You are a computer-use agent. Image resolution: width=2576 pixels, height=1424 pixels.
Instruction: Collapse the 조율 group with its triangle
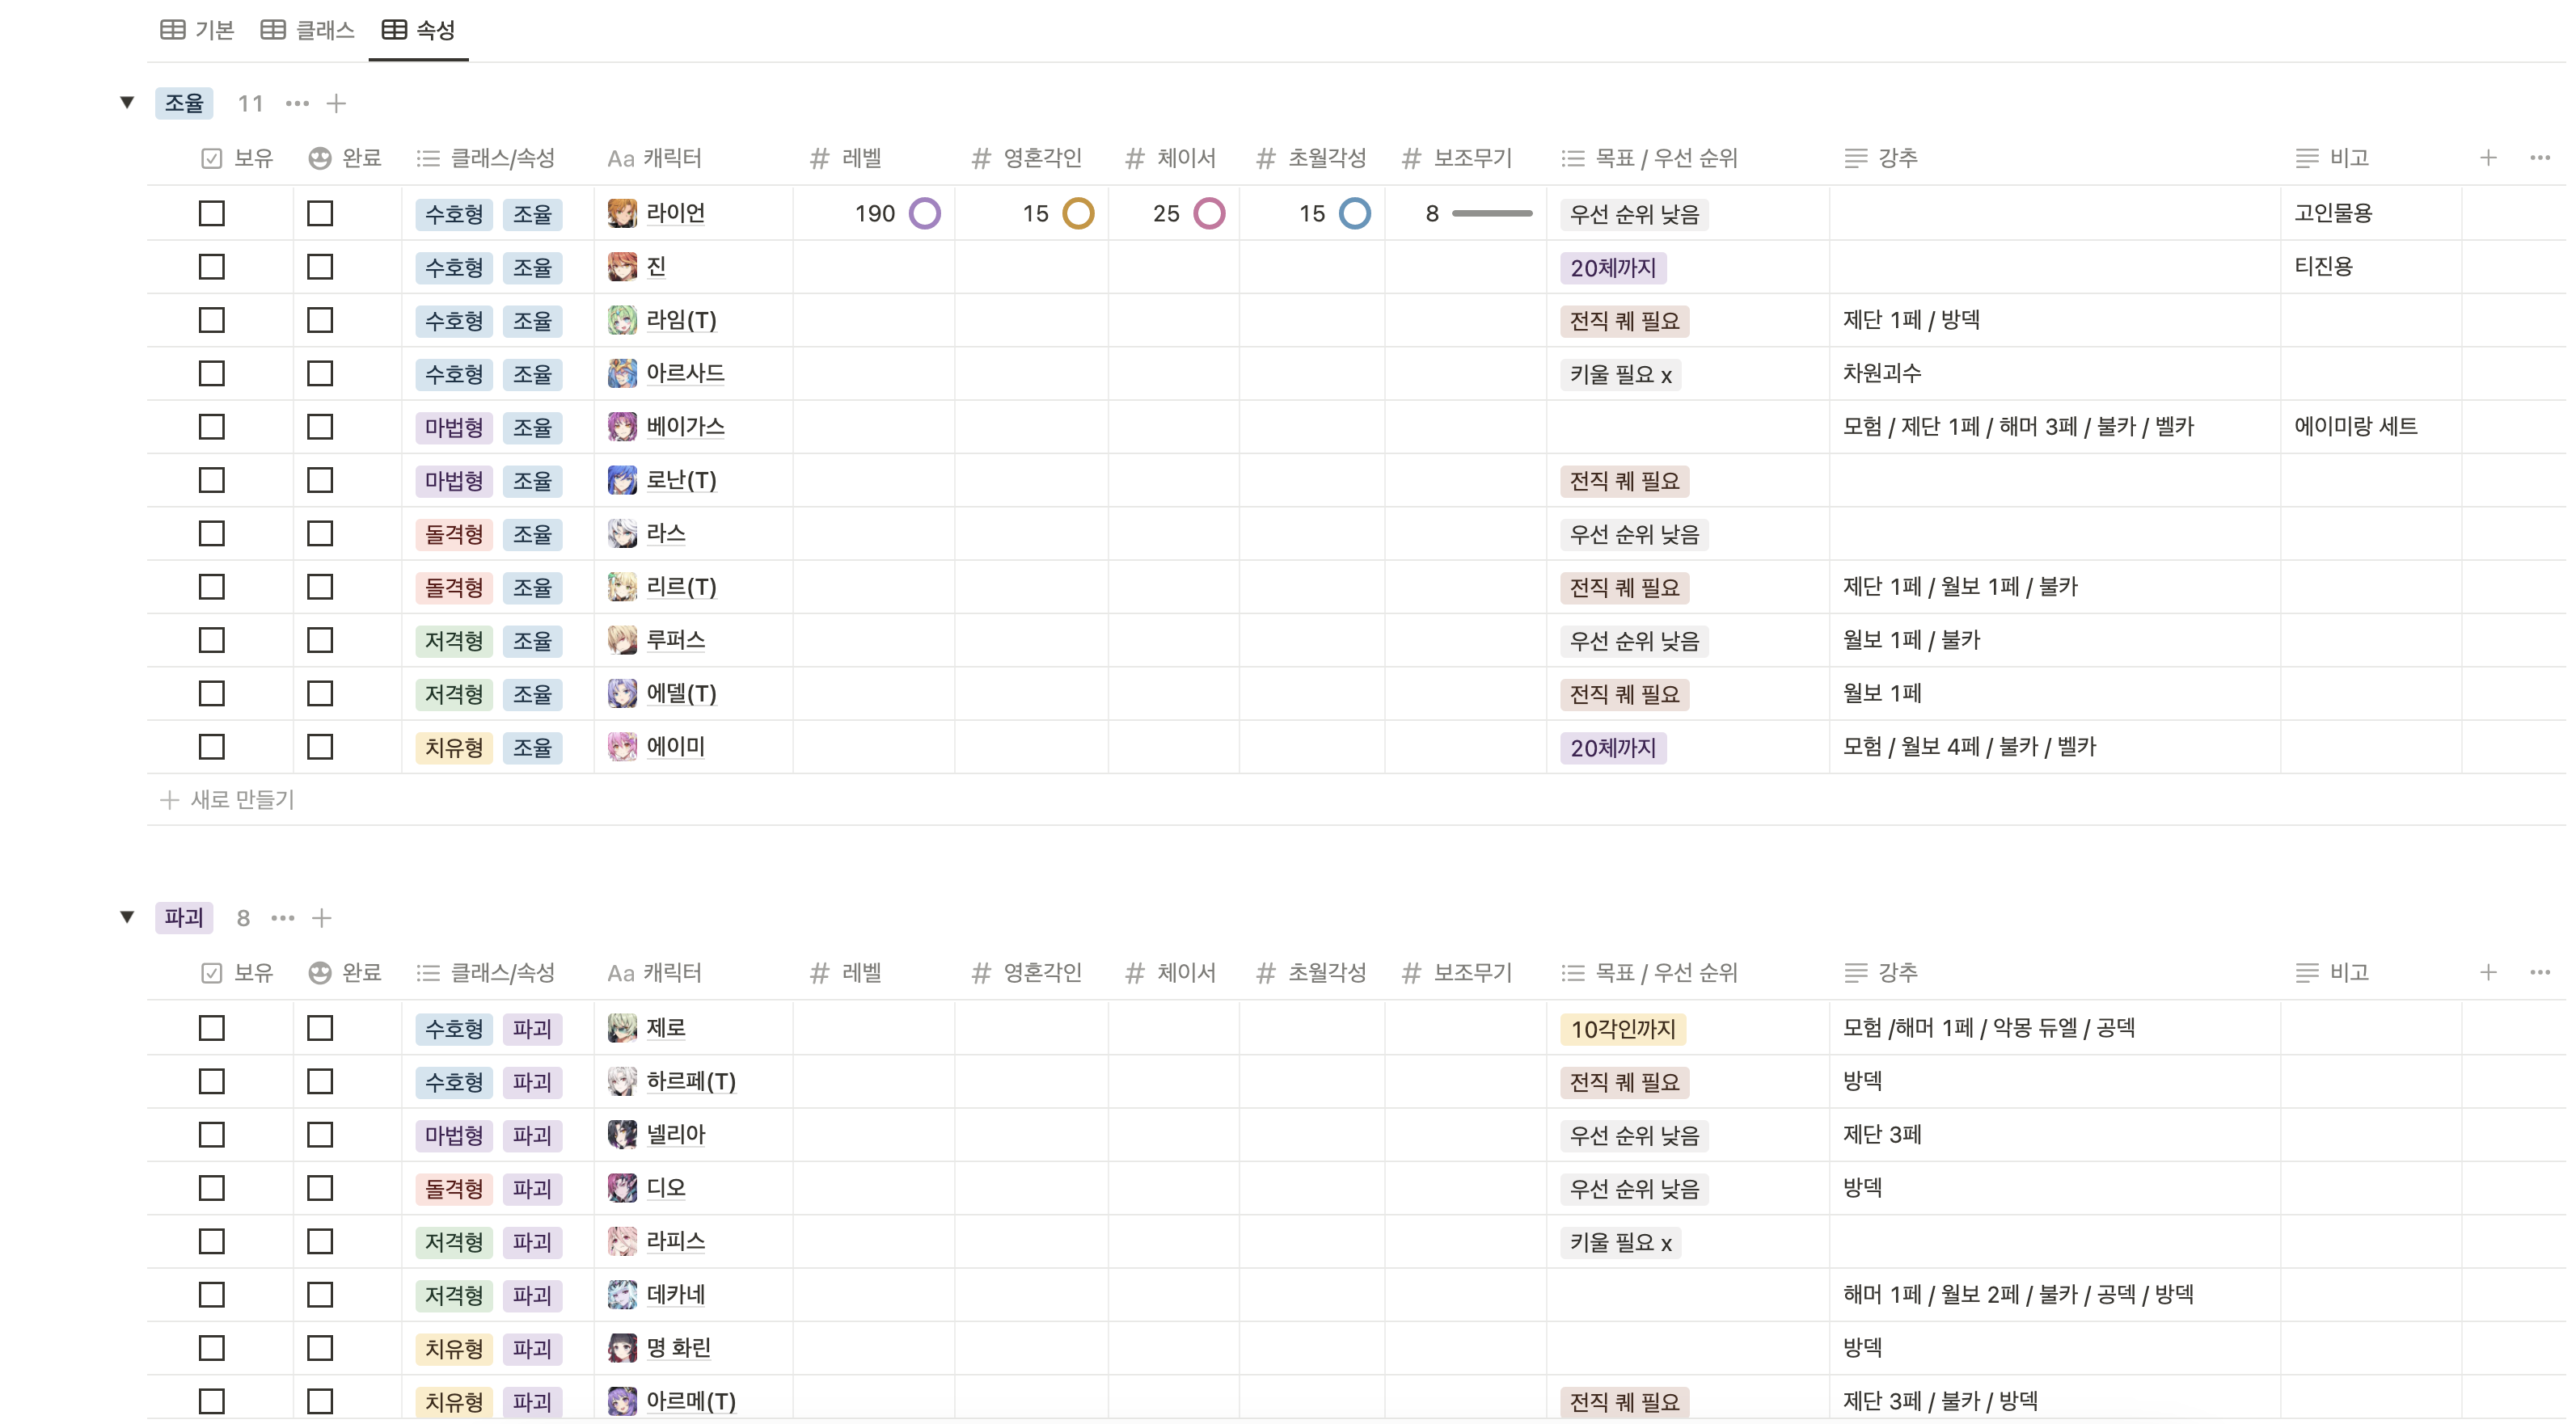pyautogui.click(x=127, y=102)
